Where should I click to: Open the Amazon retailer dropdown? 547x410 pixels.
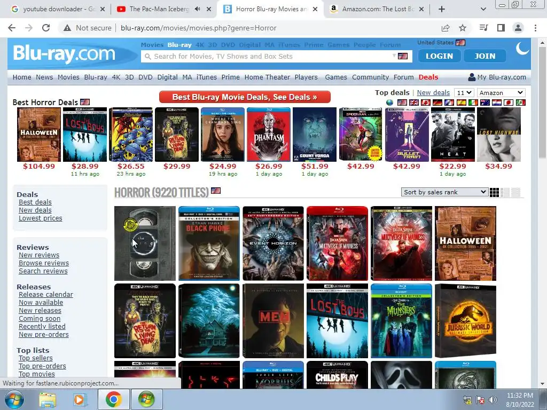tap(501, 93)
